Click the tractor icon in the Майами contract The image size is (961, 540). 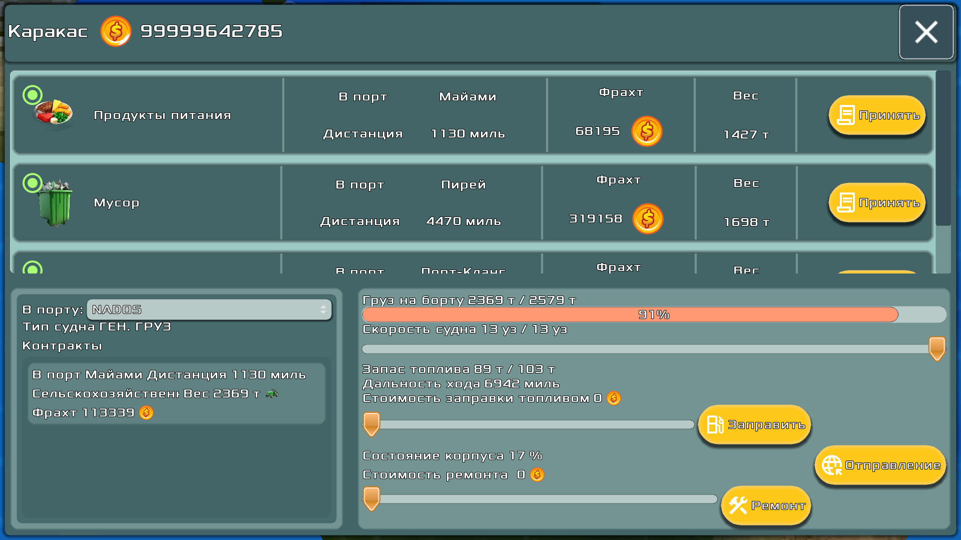271,393
